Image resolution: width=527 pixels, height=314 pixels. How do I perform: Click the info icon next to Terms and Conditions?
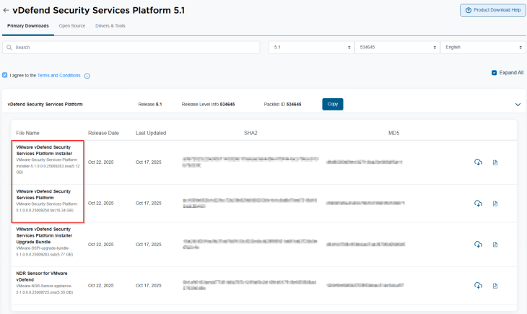click(x=87, y=76)
